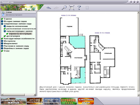The height and width of the screenshot is (105, 140).
Task: Click the content scrollbar down arrow
Action: [x=138, y=95]
